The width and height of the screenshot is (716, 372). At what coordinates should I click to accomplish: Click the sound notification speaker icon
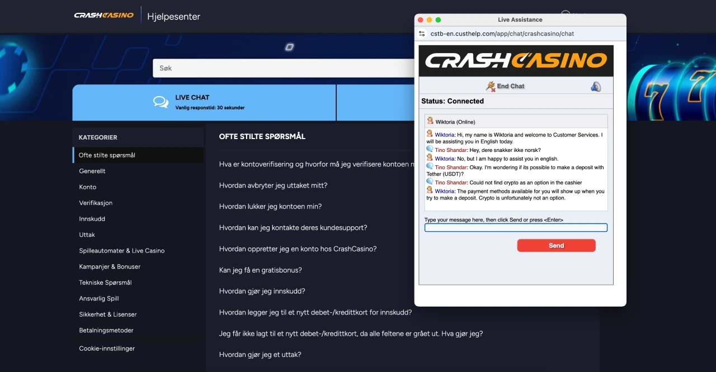(596, 85)
